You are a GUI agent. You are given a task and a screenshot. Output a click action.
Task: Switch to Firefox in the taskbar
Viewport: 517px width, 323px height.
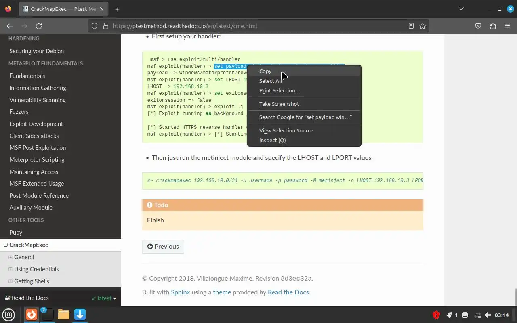click(32, 315)
